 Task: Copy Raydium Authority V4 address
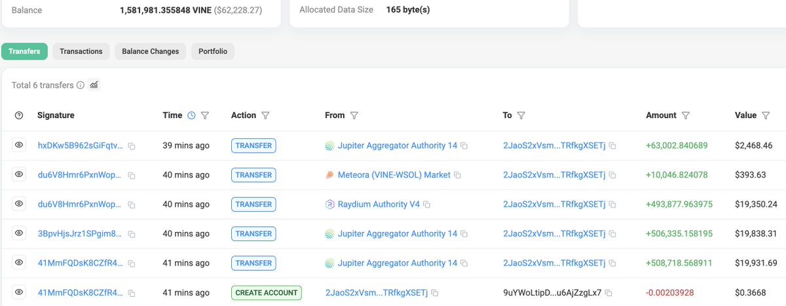click(426, 204)
